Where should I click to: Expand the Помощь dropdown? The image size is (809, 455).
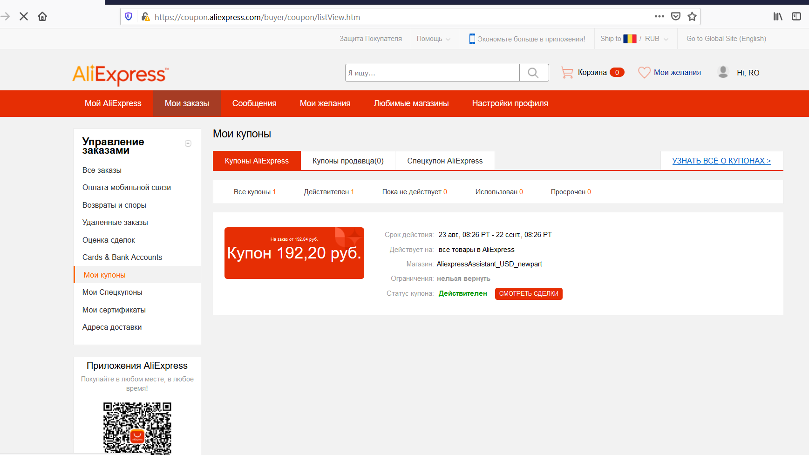click(434, 39)
